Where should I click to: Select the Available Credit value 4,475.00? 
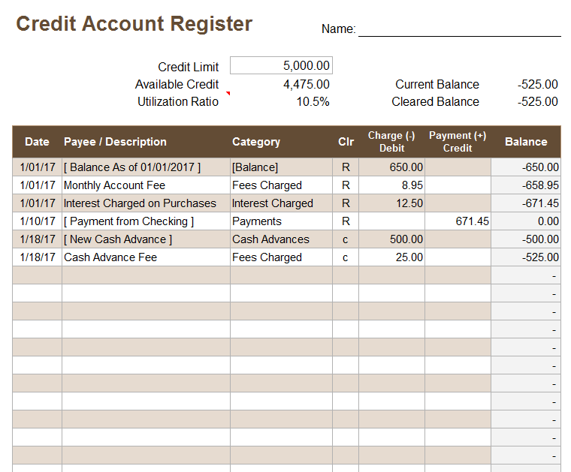coord(306,84)
